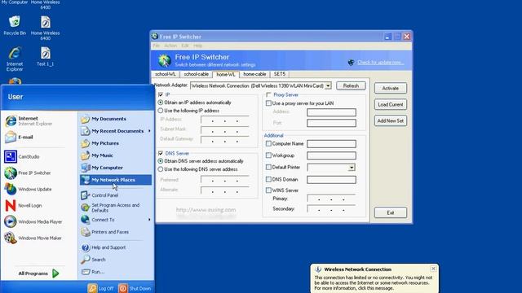The width and height of the screenshot is (522, 293).
Task: Open Home Wireless 6400 icon beside Recycle Bin
Action: 46,28
